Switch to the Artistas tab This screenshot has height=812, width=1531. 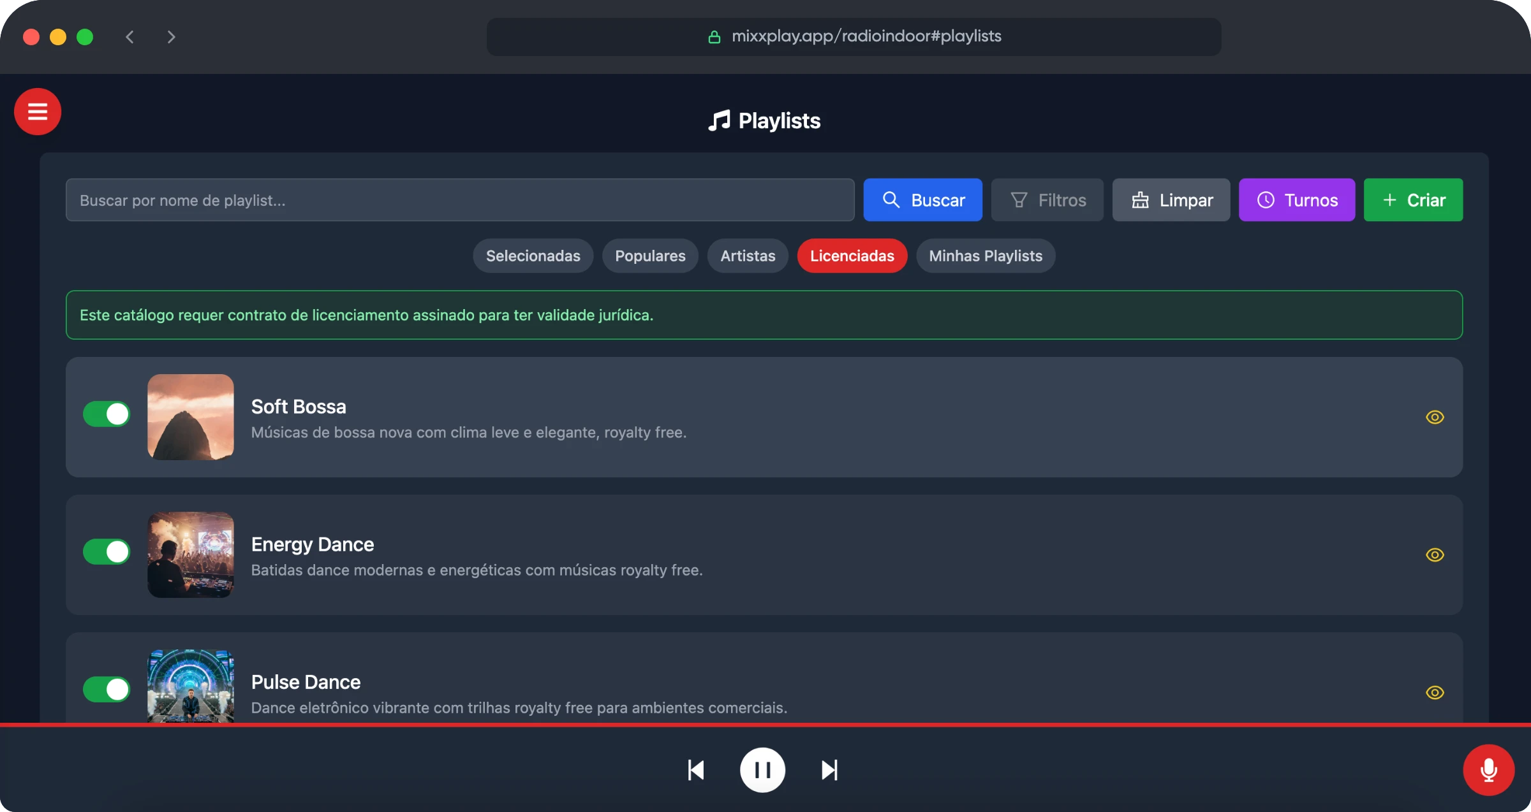tap(748, 256)
